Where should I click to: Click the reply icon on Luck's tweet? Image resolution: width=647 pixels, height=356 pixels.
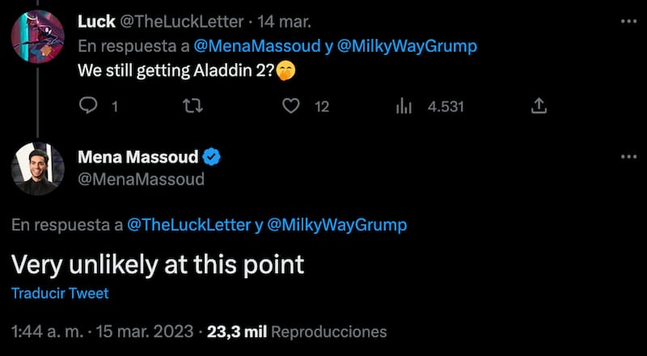[90, 106]
